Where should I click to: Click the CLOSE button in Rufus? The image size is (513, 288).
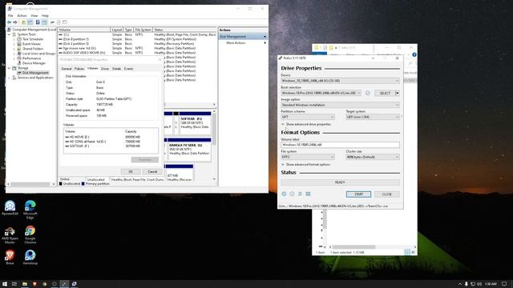click(387, 194)
